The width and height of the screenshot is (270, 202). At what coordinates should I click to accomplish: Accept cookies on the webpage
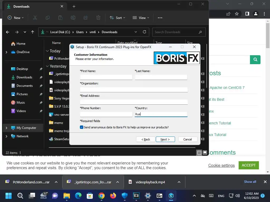[249, 165]
